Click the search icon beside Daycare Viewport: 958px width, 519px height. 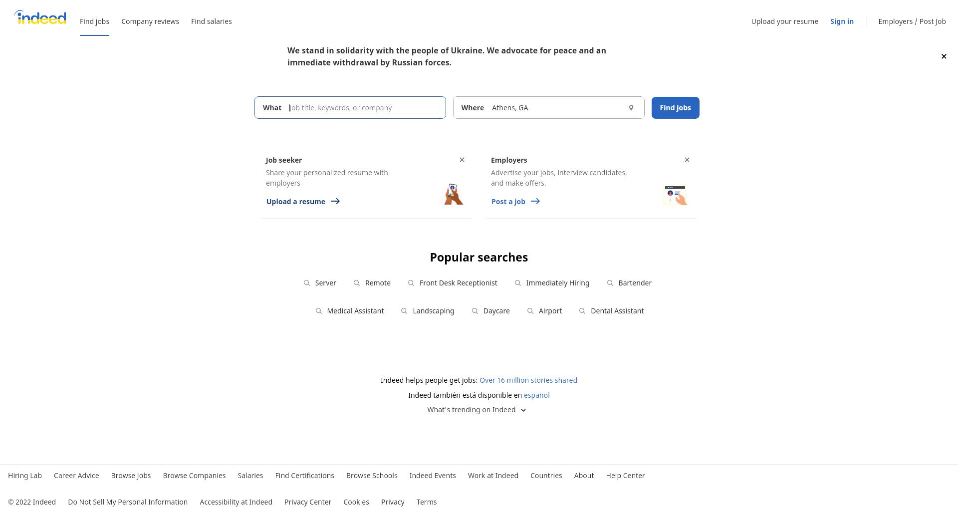tap(475, 311)
